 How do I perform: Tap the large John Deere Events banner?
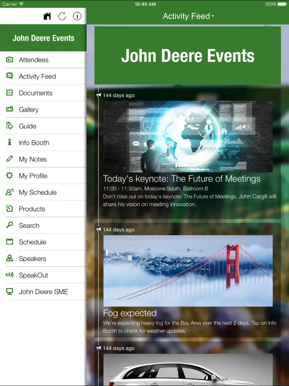pos(188,55)
